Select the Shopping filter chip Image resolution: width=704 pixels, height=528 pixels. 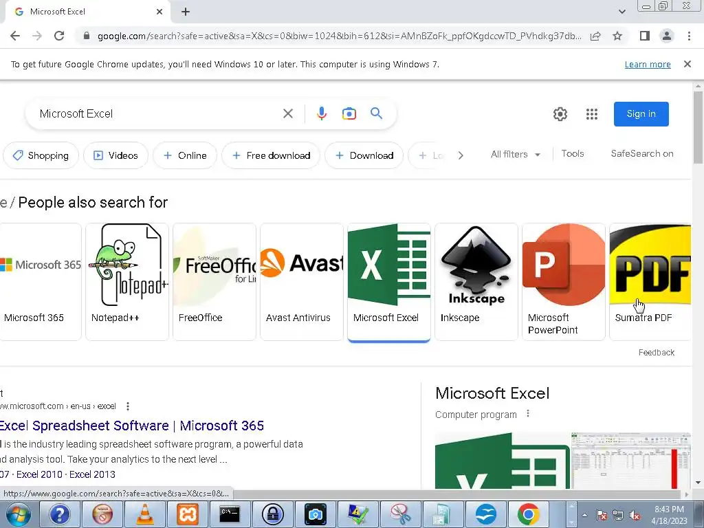coord(41,155)
